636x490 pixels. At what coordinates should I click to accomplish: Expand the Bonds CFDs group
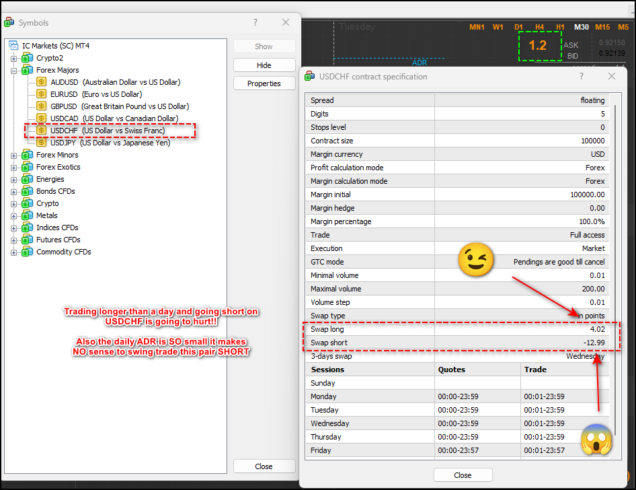(14, 192)
